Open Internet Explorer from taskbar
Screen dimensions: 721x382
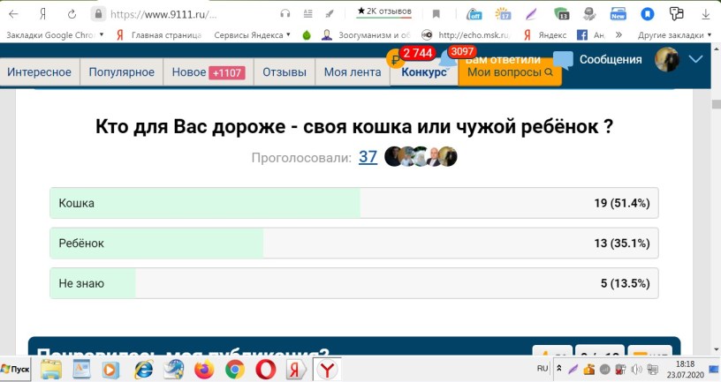tap(144, 370)
